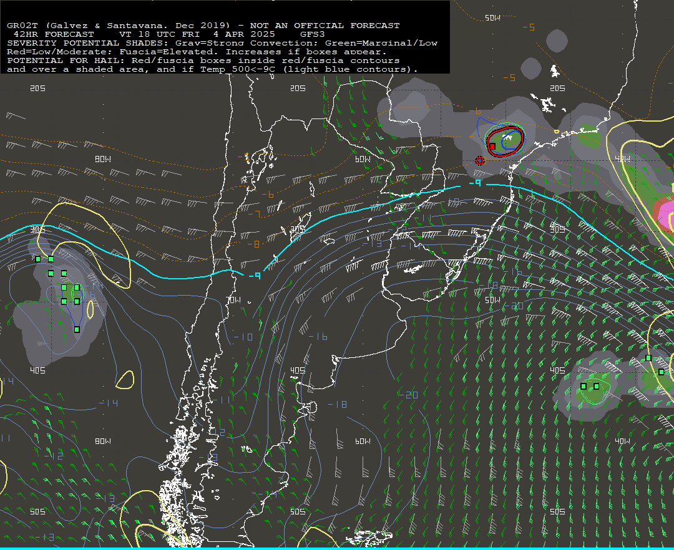Click the orange "-5" label at the top right

pyautogui.click(x=529, y=27)
